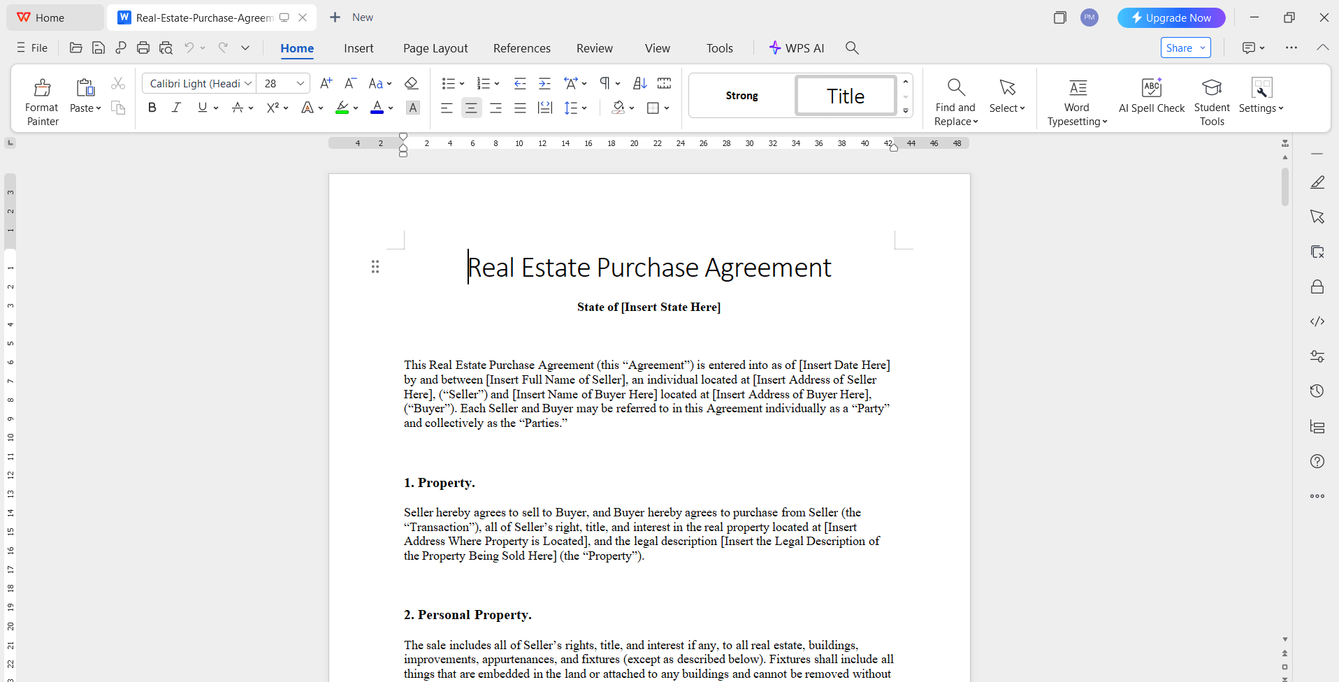Switch to the Page Layout tab
The width and height of the screenshot is (1339, 682).
point(435,48)
